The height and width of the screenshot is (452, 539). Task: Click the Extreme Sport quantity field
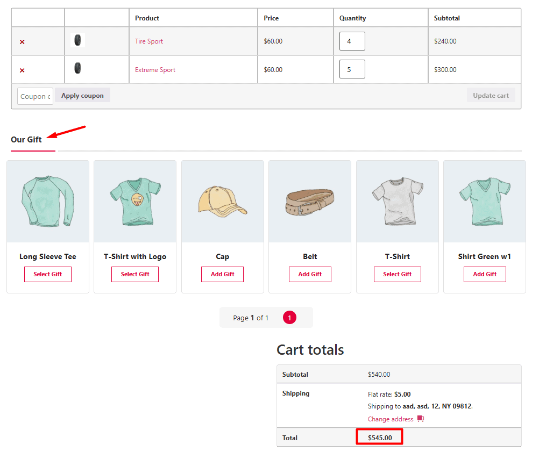click(x=352, y=69)
